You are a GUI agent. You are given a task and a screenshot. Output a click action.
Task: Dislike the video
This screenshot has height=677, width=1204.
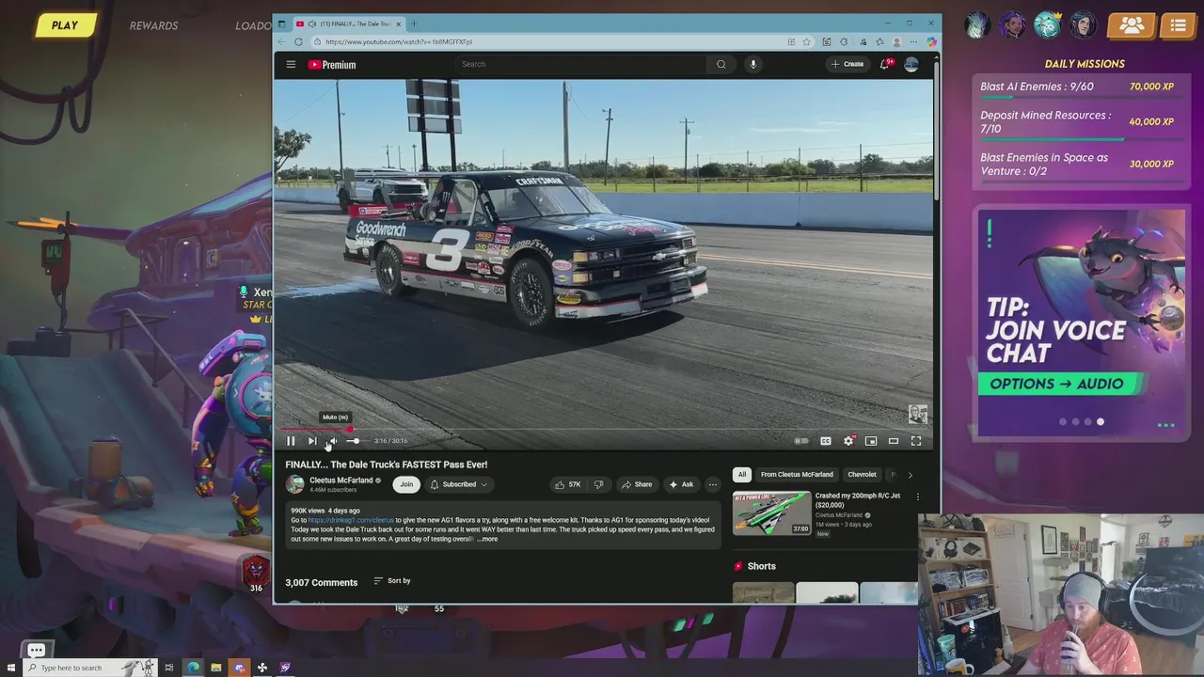[598, 484]
